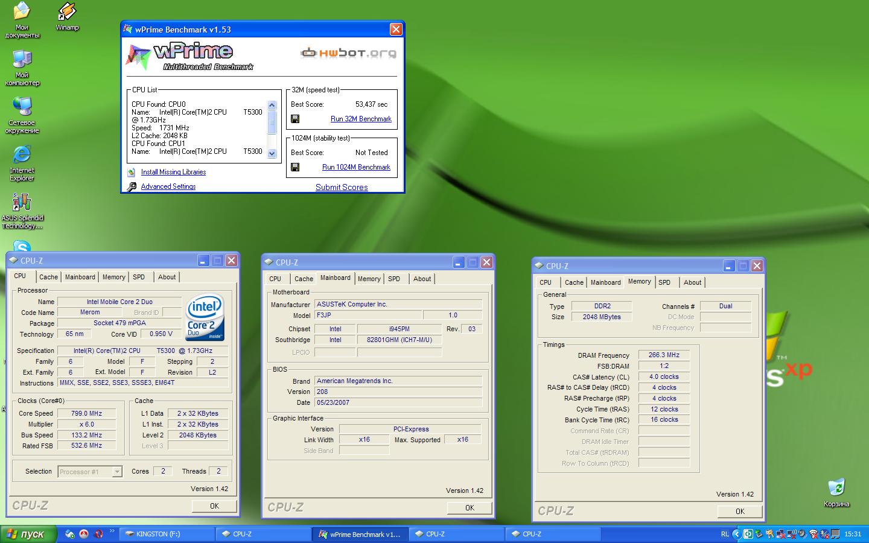Click the monitor icon at tray's end
The height and width of the screenshot is (543, 869).
pyautogui.click(x=835, y=534)
